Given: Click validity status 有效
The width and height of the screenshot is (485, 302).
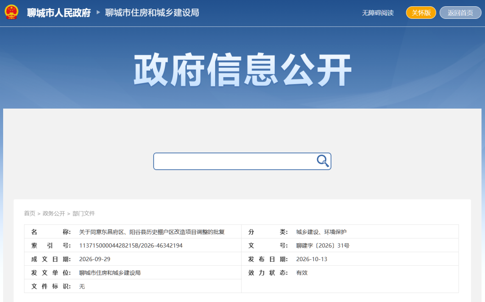Looking at the screenshot, I should point(302,273).
